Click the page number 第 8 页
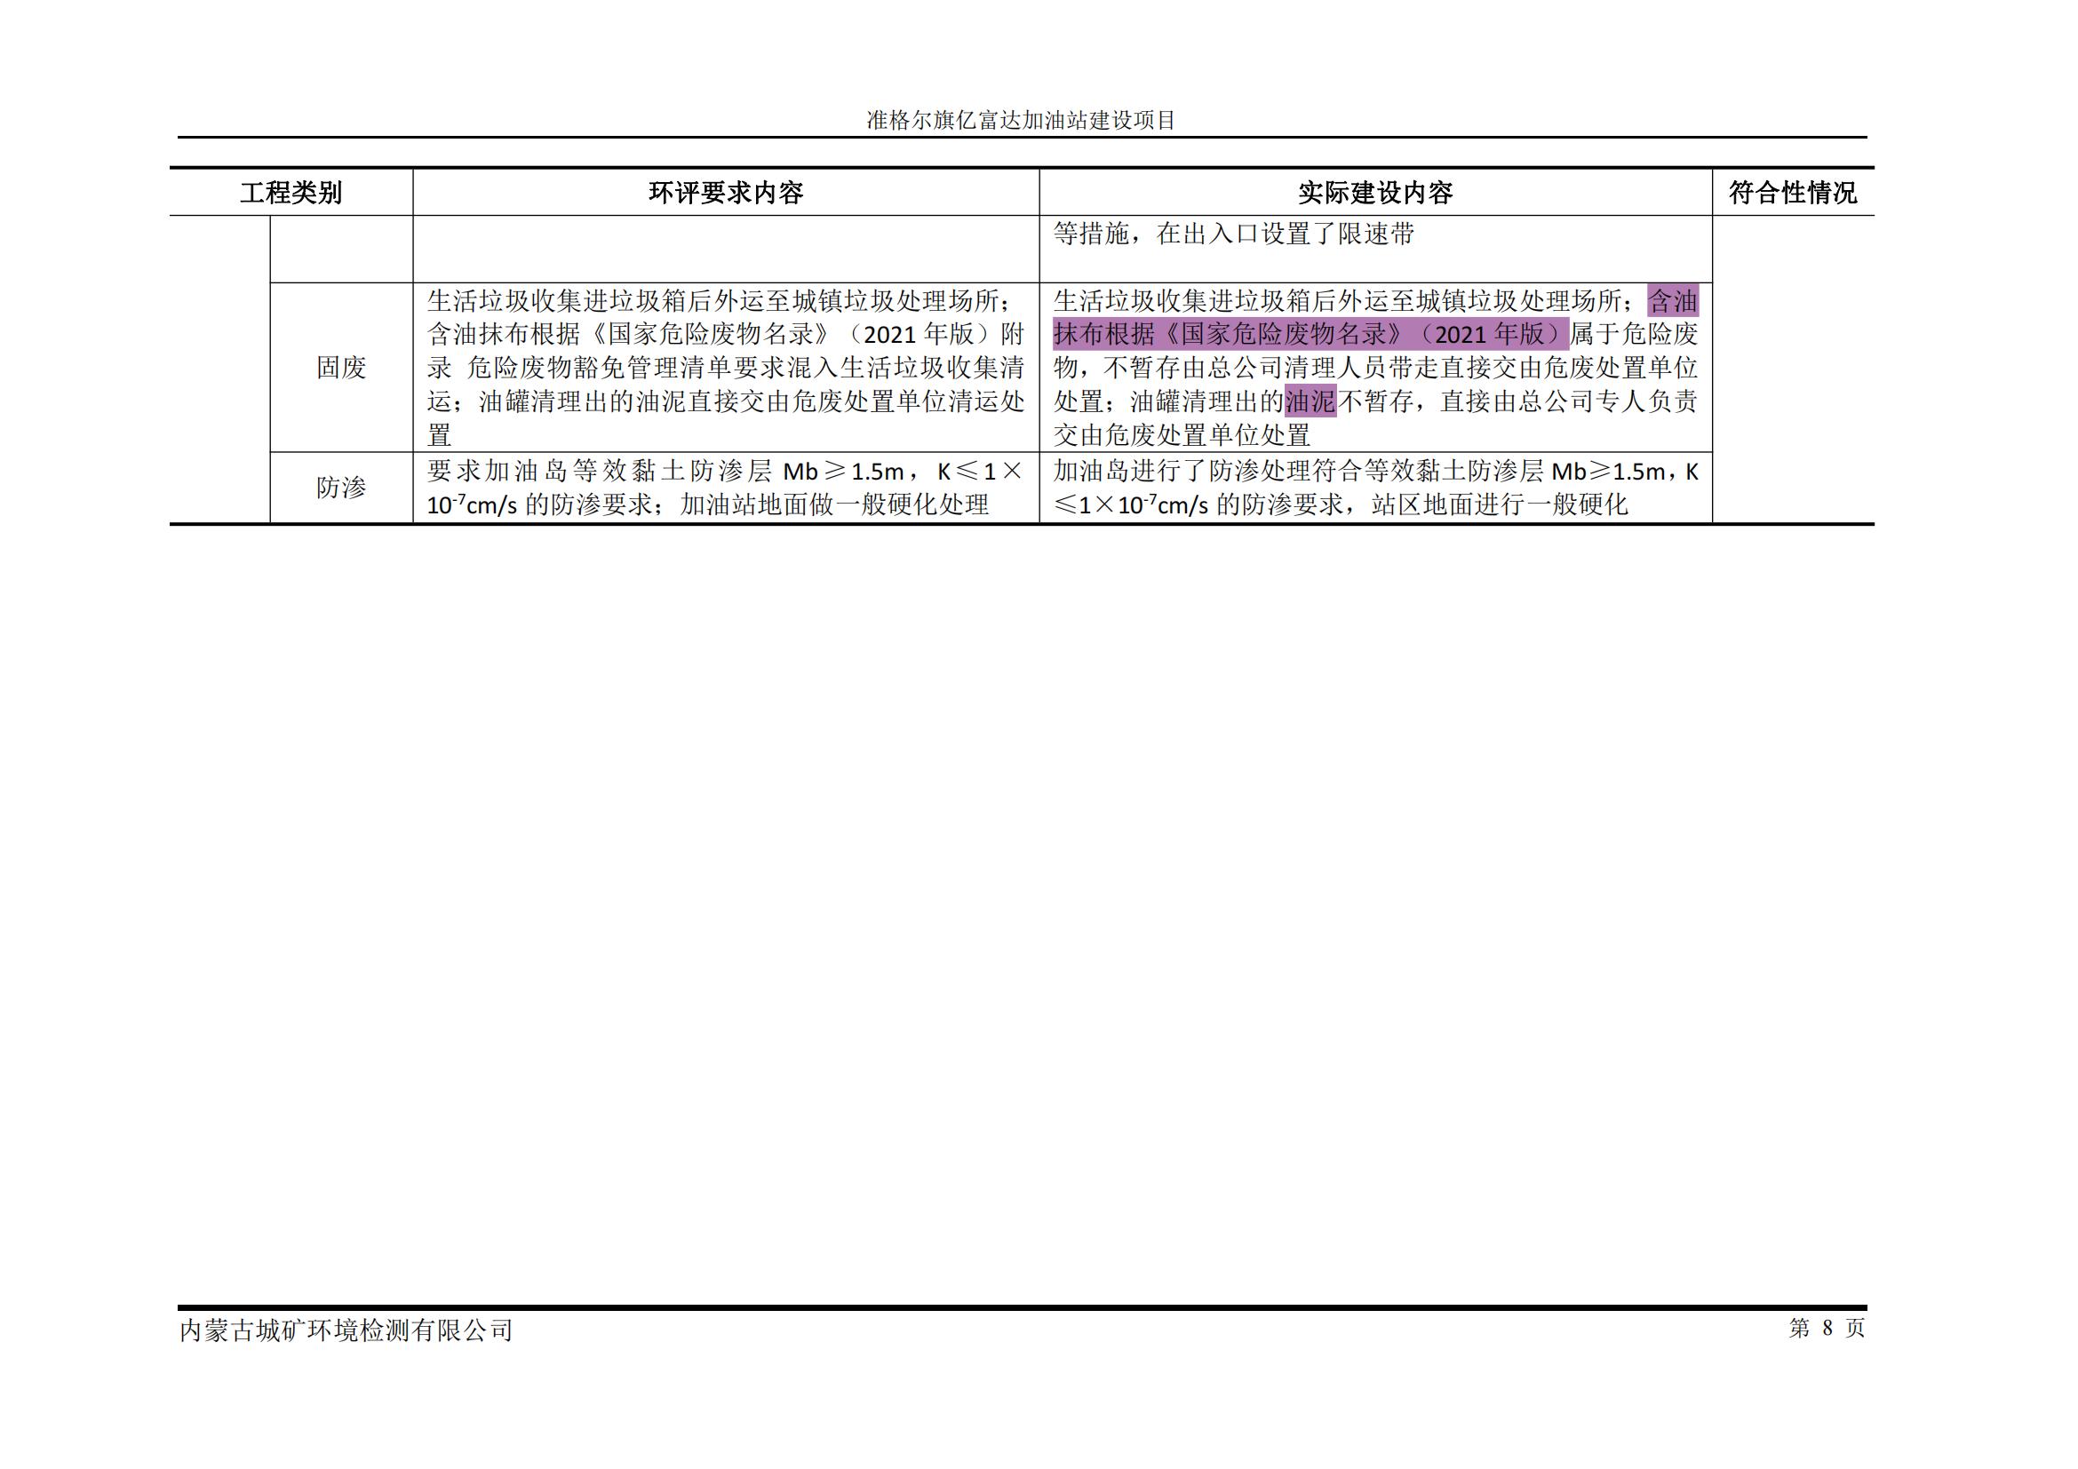 [x=1827, y=1328]
